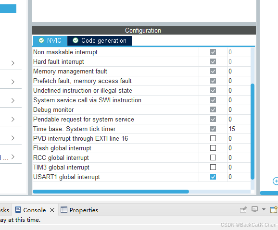Expand third category chevron in left sidebar
This screenshot has width=278, height=230.
click(13, 100)
